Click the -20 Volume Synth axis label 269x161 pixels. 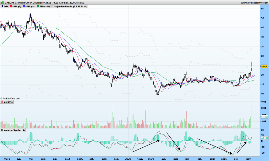[262, 153]
